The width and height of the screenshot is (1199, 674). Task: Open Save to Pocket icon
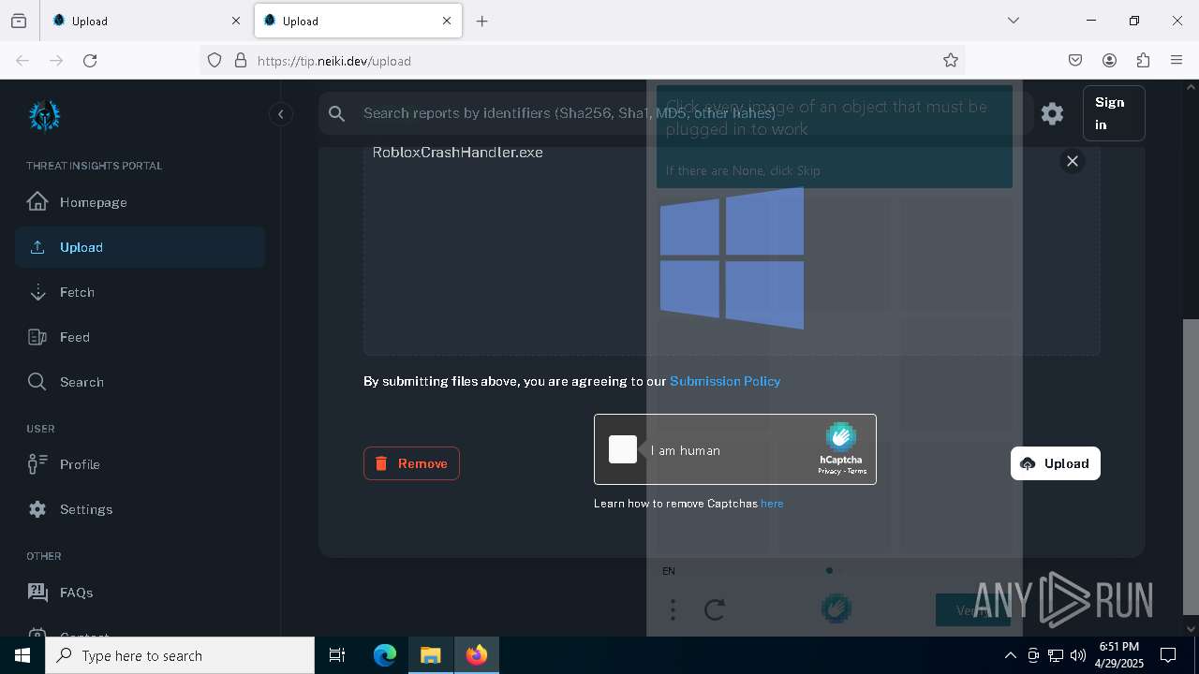1075,60
